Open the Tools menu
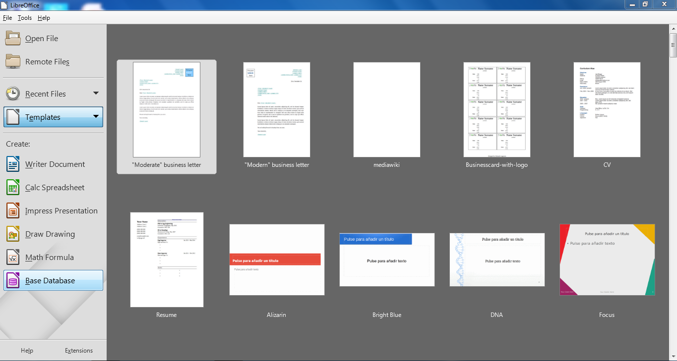This screenshot has width=677, height=361. (24, 17)
